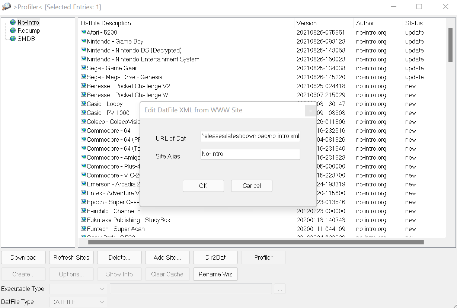Click version 20210826-093123 cell

coord(321,41)
